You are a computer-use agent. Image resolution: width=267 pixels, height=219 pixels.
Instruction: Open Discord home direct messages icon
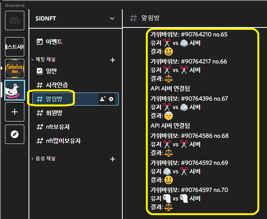click(x=15, y=21)
